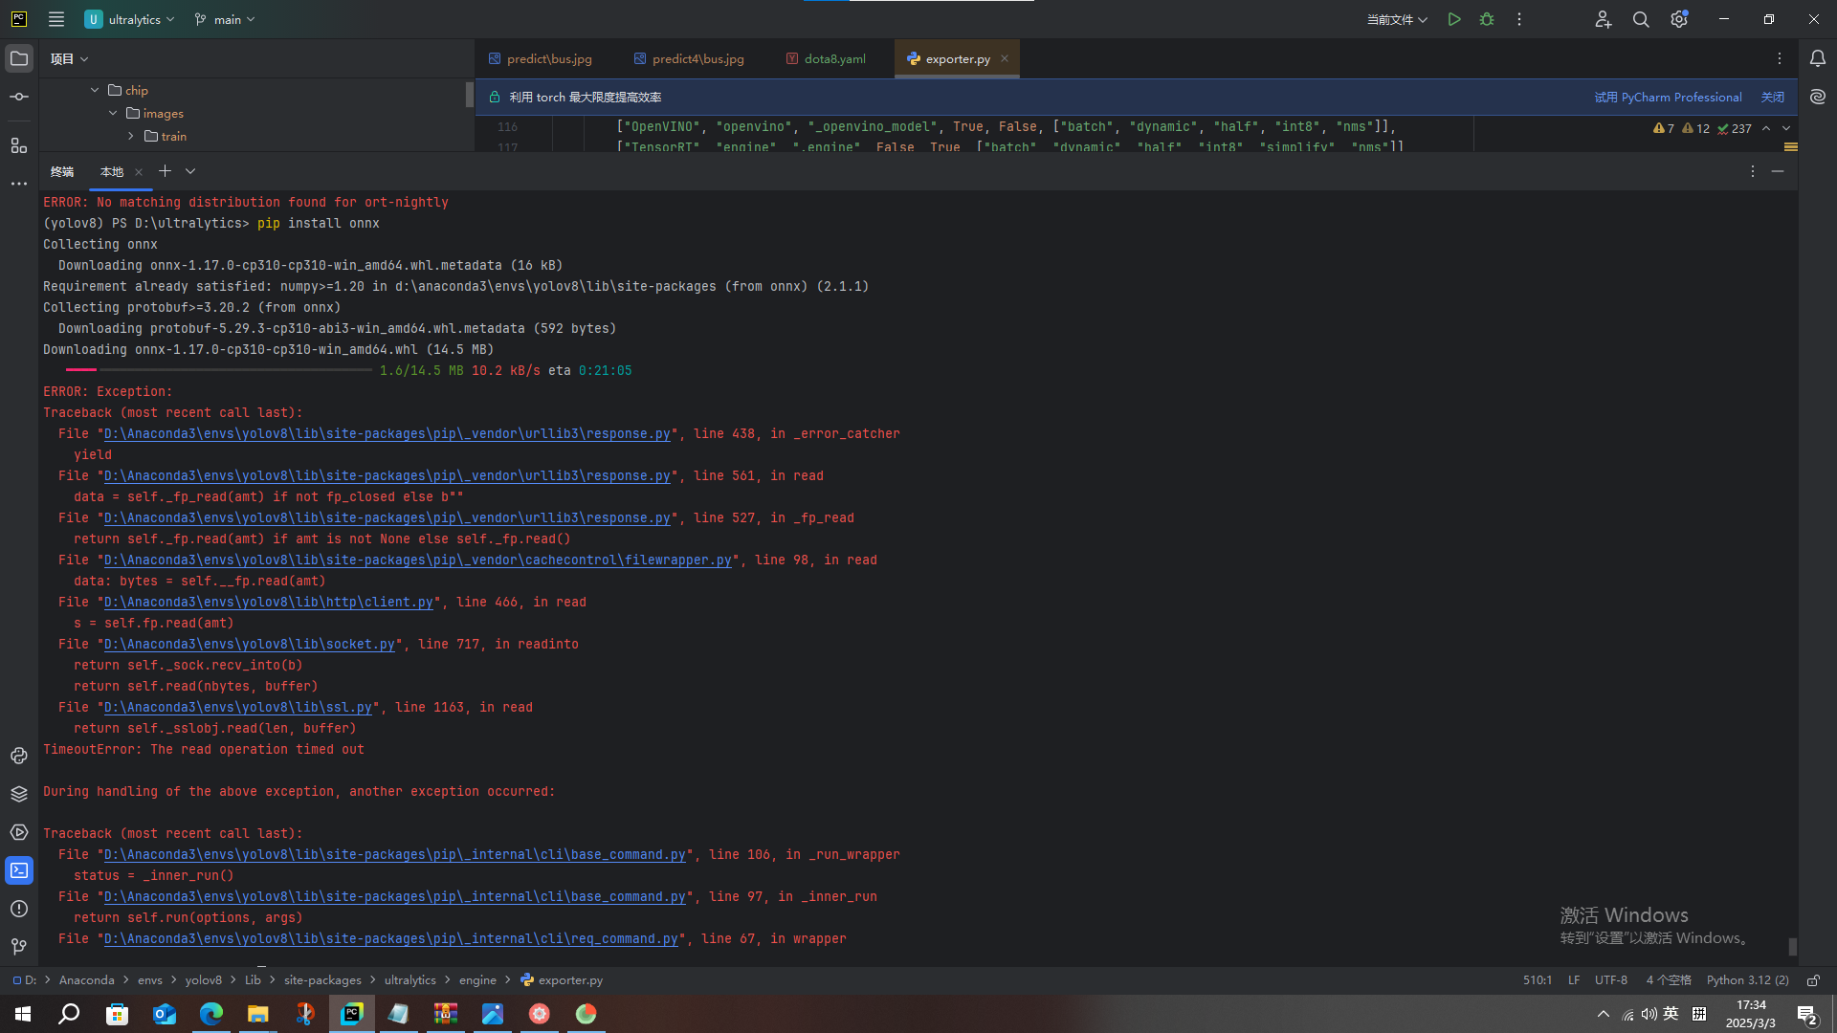Click the Debug bug icon
This screenshot has width=1837, height=1033.
pos(1487,19)
